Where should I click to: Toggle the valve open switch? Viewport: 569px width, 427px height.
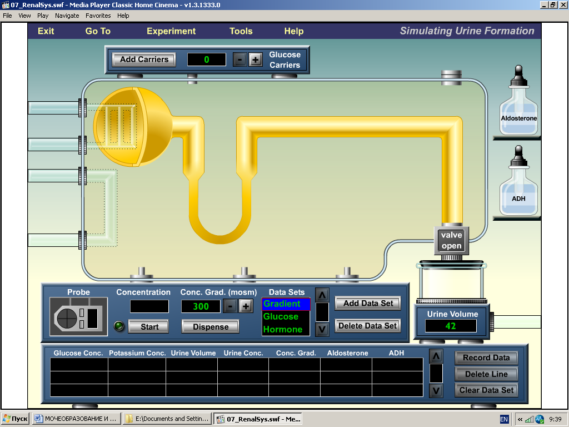(451, 241)
